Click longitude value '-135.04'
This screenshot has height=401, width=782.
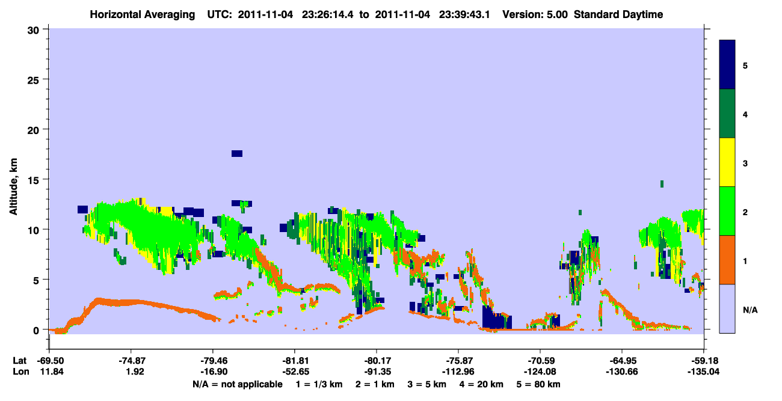pos(704,372)
